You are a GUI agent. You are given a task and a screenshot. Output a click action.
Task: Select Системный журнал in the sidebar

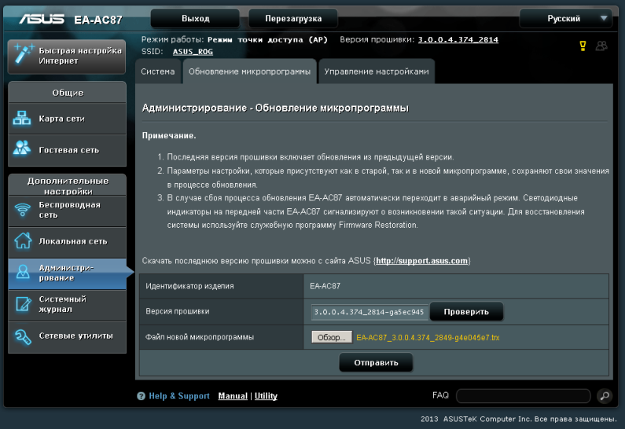click(67, 304)
